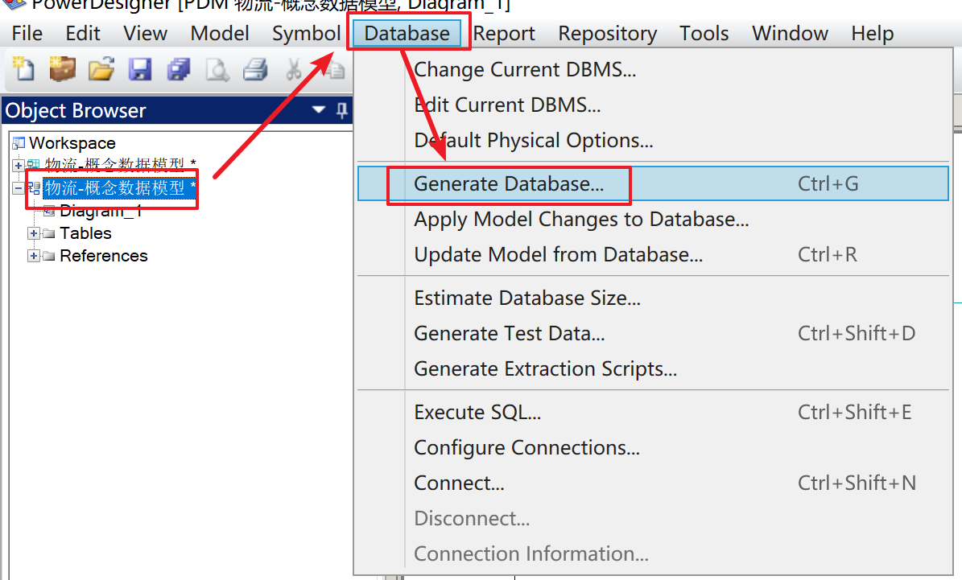Viewport: 962px width, 580px height.
Task: Pin the Object Browser panel
Action: click(341, 110)
